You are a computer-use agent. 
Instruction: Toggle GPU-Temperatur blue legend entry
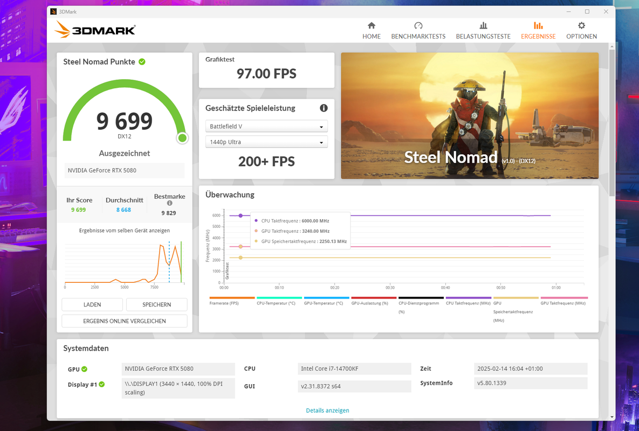click(x=326, y=301)
